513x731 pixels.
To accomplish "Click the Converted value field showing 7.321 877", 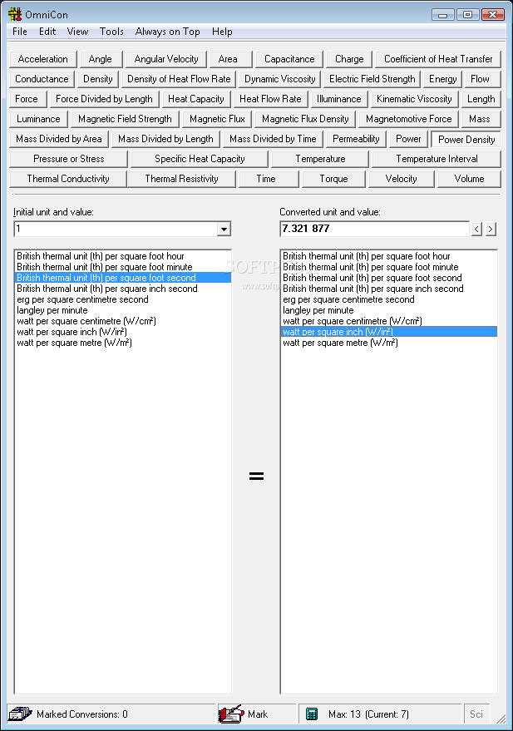I will click(375, 229).
